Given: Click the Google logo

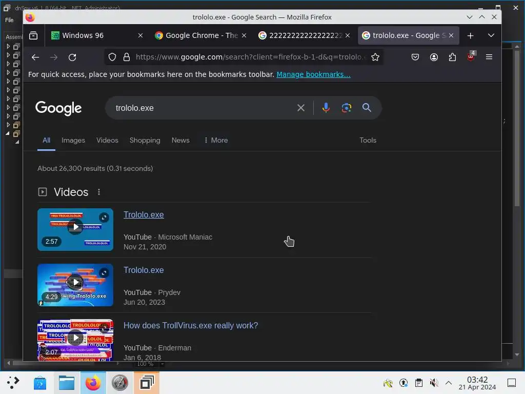Looking at the screenshot, I should [58, 108].
